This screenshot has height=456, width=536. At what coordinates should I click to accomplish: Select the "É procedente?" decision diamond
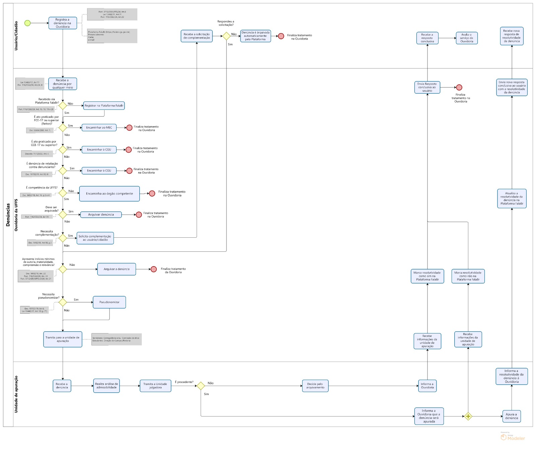(x=201, y=386)
